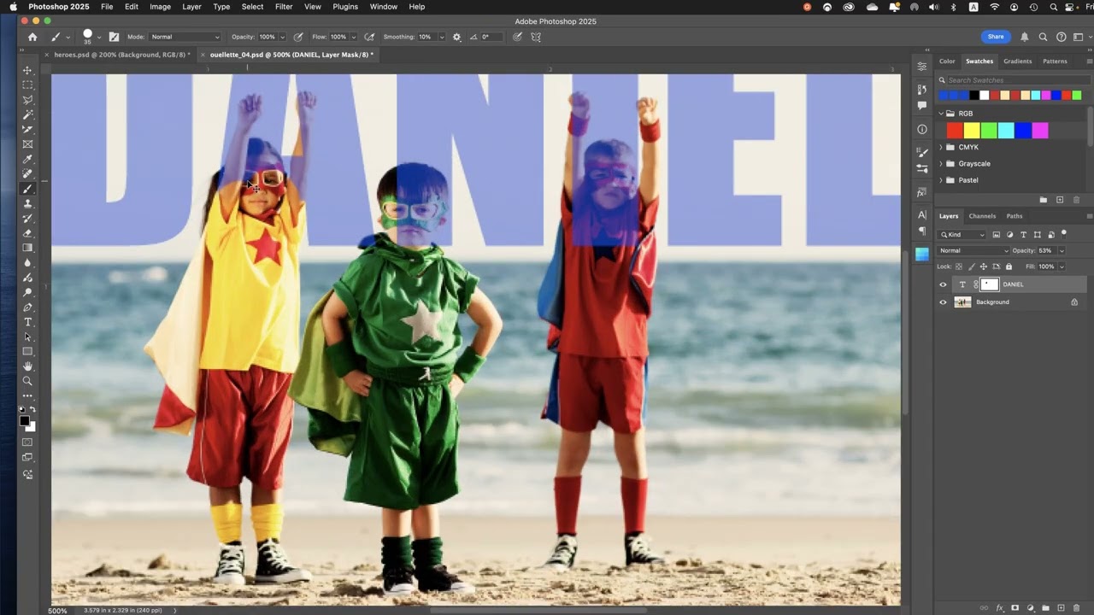Viewport: 1094px width, 615px height.
Task: Open the Filter menu
Action: pos(284,7)
